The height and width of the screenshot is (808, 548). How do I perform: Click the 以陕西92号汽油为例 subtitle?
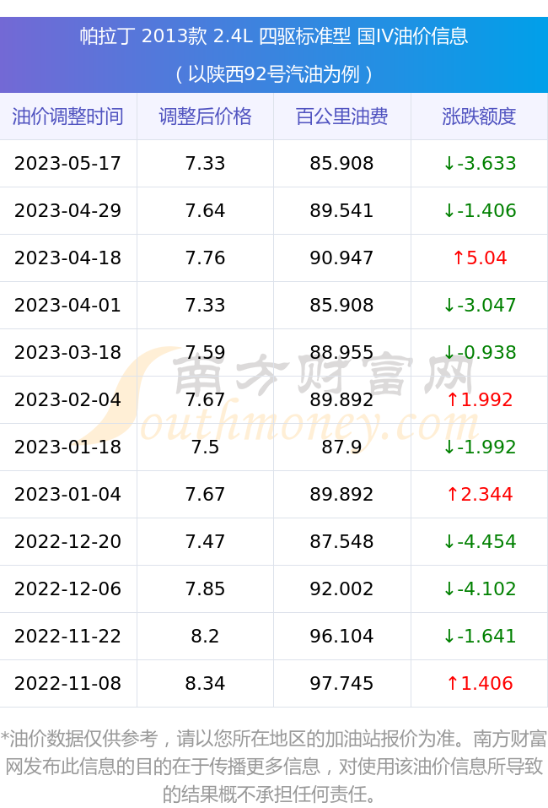(274, 74)
